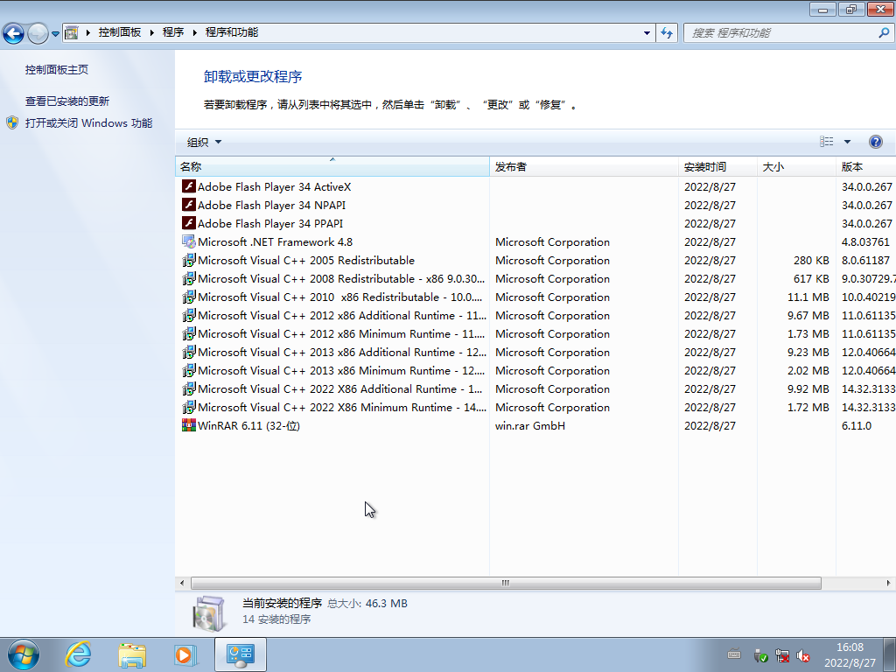The height and width of the screenshot is (672, 896).
Task: Click the 查看已安装的更新 link
Action: 67,101
